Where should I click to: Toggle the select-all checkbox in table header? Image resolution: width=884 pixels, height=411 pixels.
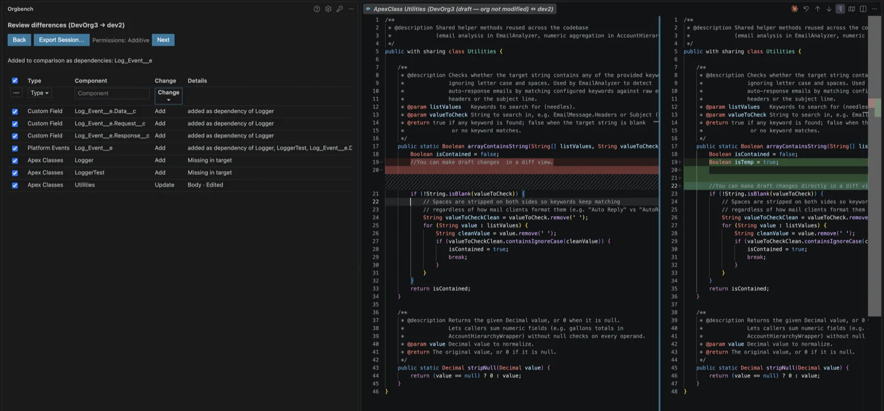pos(15,81)
